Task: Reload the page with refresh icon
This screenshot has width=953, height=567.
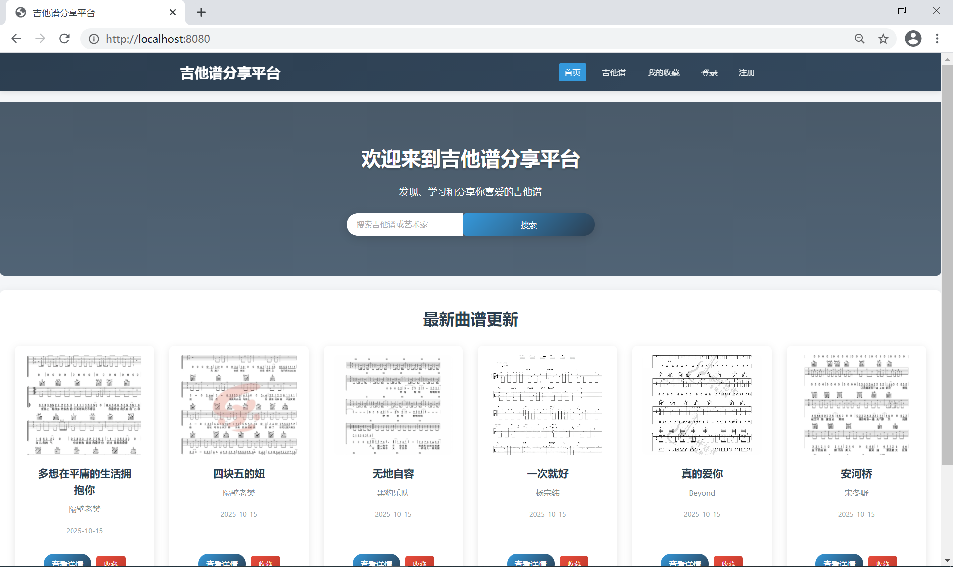Action: coord(64,39)
